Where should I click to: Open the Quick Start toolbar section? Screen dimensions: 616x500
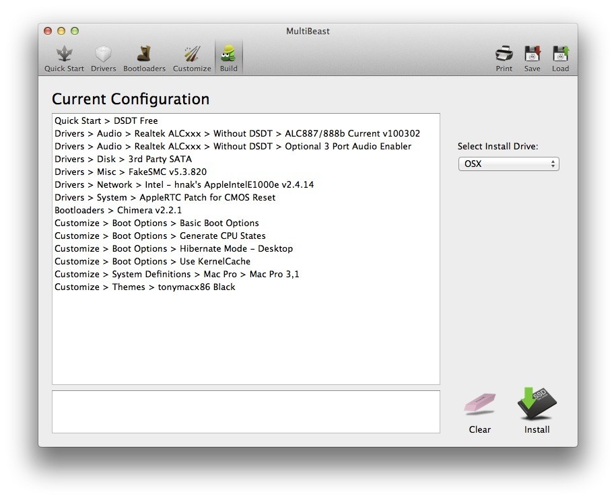coord(65,58)
